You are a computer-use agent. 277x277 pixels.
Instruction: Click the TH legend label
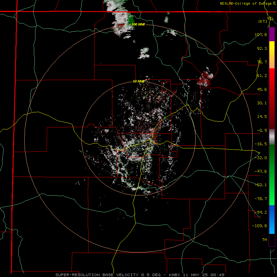tap(264, 240)
